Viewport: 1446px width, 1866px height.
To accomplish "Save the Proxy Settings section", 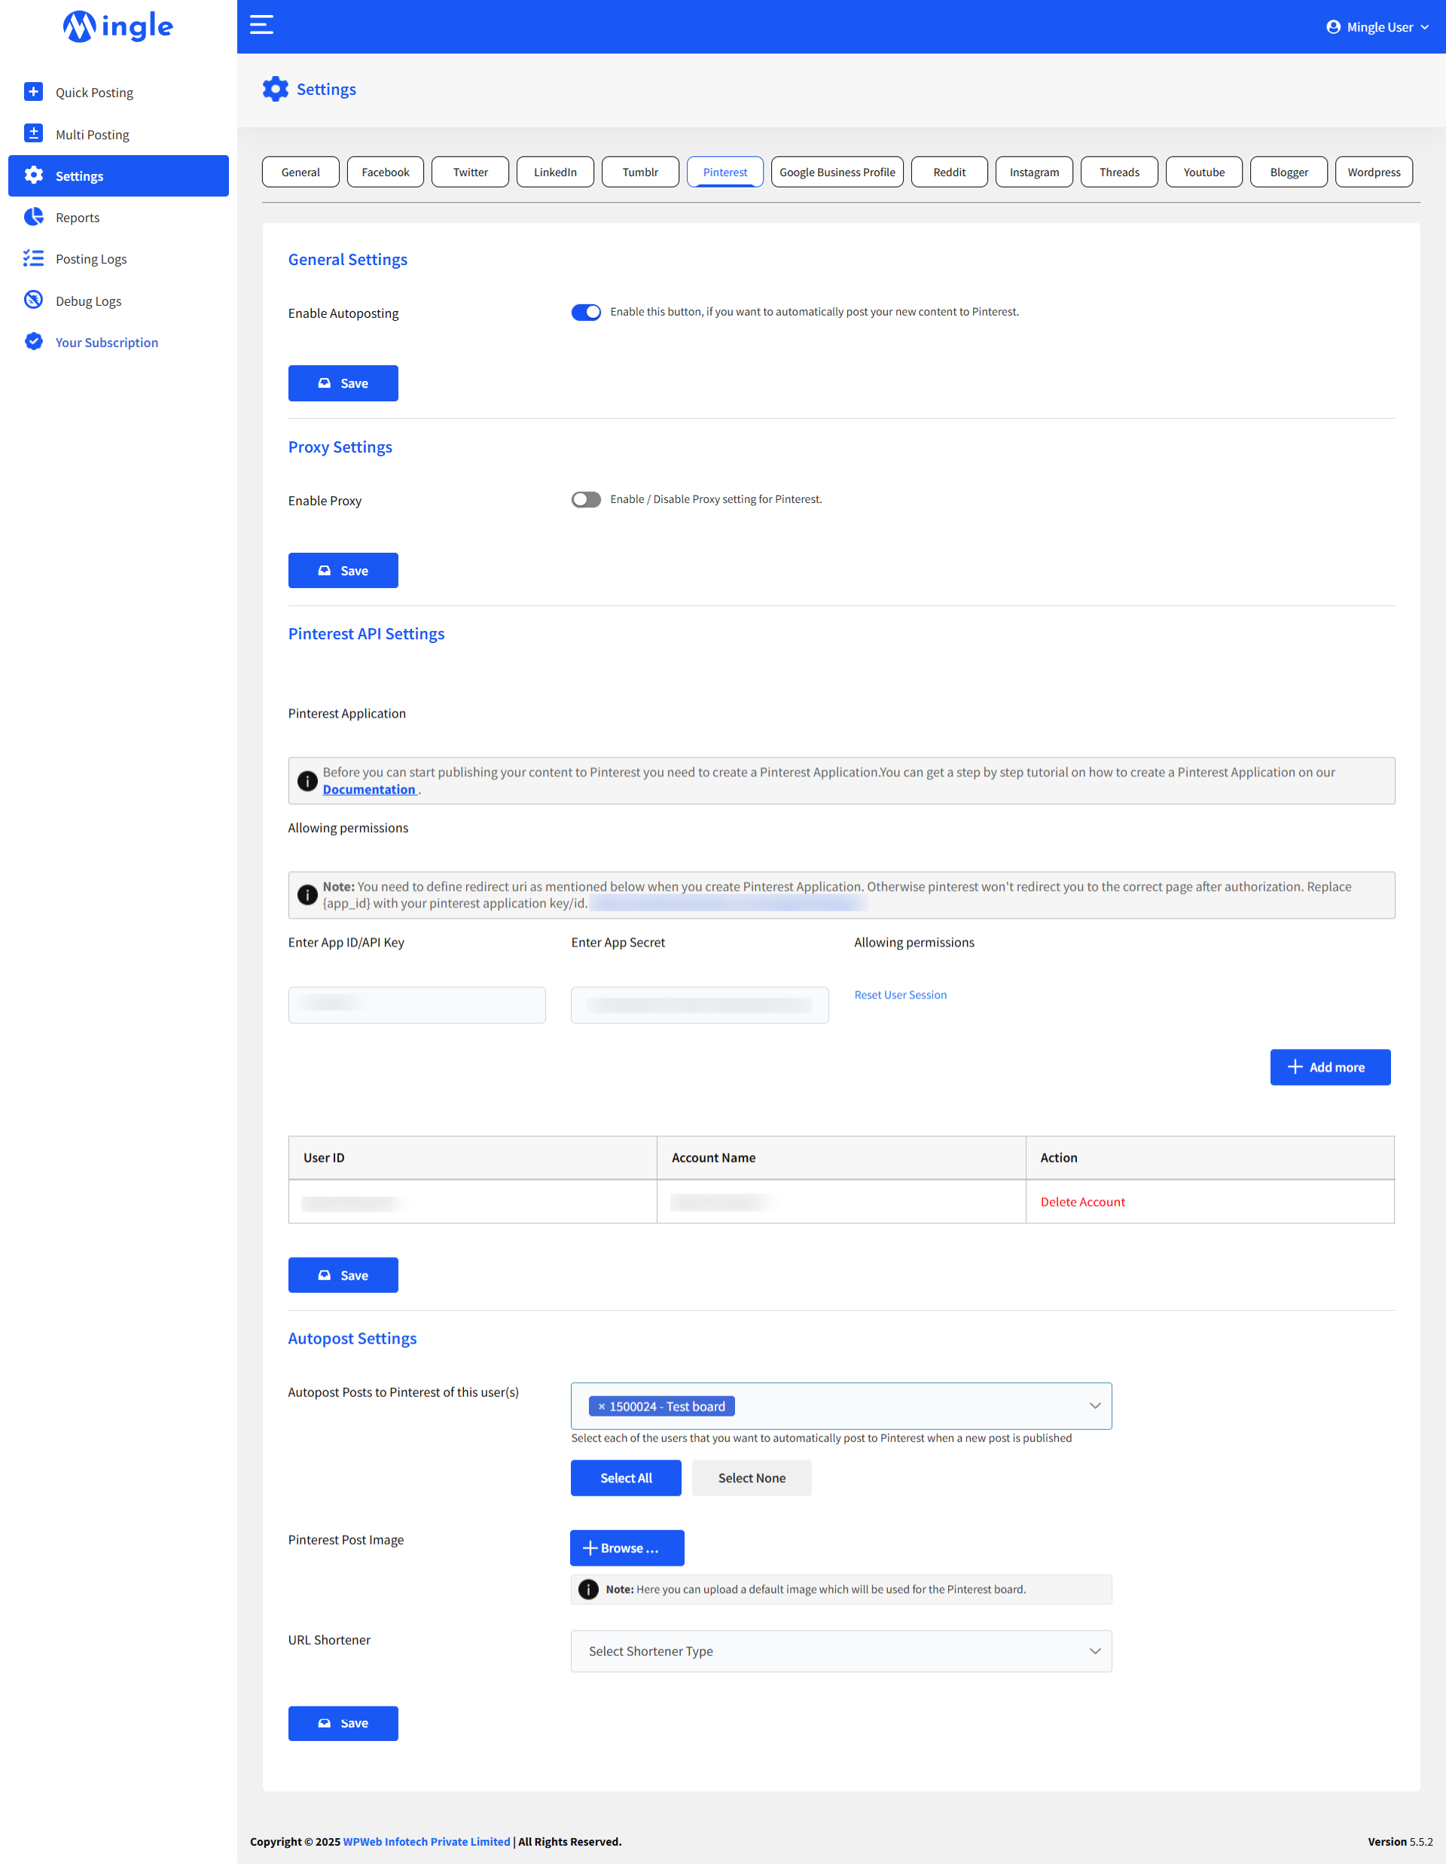I will click(x=343, y=570).
